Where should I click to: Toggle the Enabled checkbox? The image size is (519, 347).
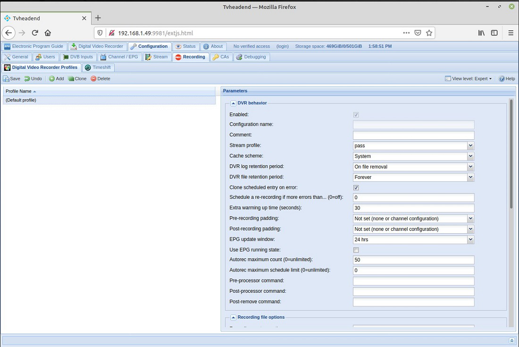click(x=356, y=115)
